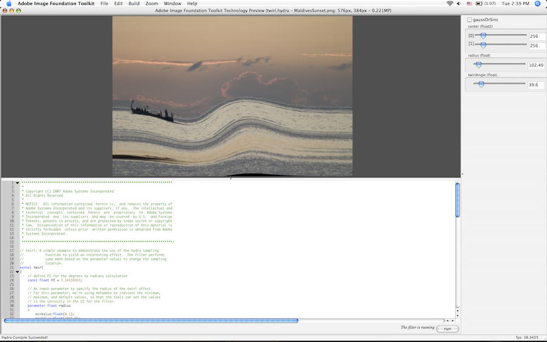Click the radius slider handle
This screenshot has width=547, height=342.
click(x=478, y=64)
